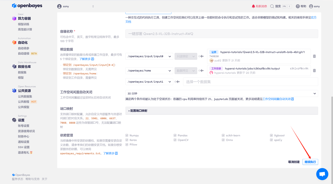
Task: Click the 设置 gear icon
Action: click(x=14, y=120)
